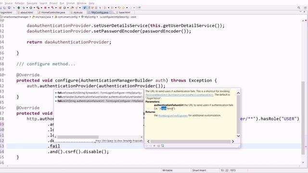The image size is (308, 173).
Task: Click the Javadoc popup scroll-down arrow
Action: coord(238,136)
